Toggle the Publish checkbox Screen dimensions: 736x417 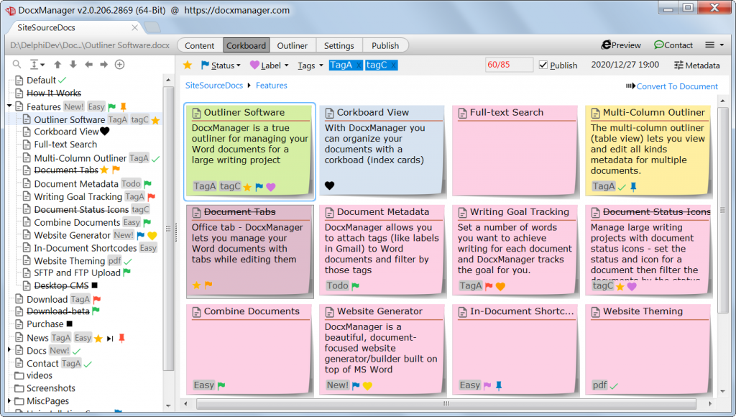coord(543,65)
